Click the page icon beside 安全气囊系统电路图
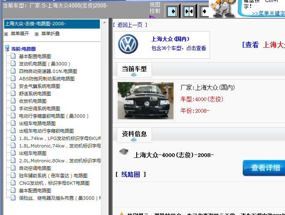Viewport: 285px width, 215px height. [x=13, y=86]
